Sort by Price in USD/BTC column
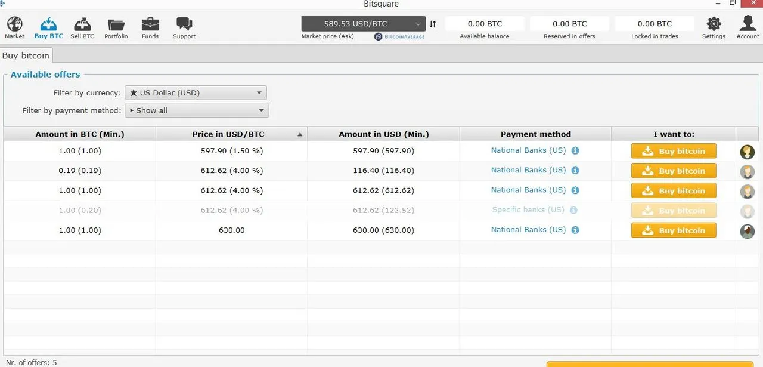This screenshot has width=763, height=367. pyautogui.click(x=231, y=134)
